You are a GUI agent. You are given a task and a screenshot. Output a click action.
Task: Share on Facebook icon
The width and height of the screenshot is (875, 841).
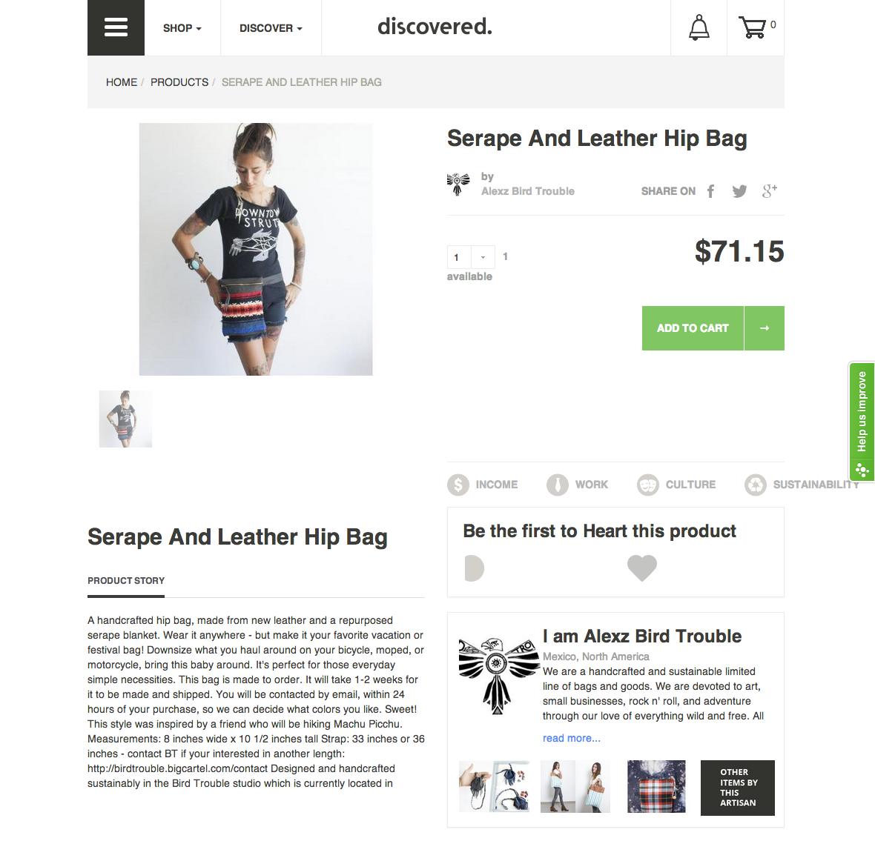(x=711, y=191)
